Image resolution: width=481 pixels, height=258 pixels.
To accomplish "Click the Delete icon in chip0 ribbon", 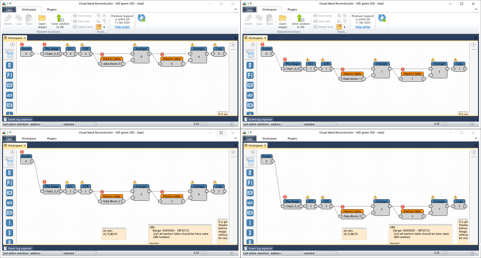I will pyautogui.click(x=8, y=20).
